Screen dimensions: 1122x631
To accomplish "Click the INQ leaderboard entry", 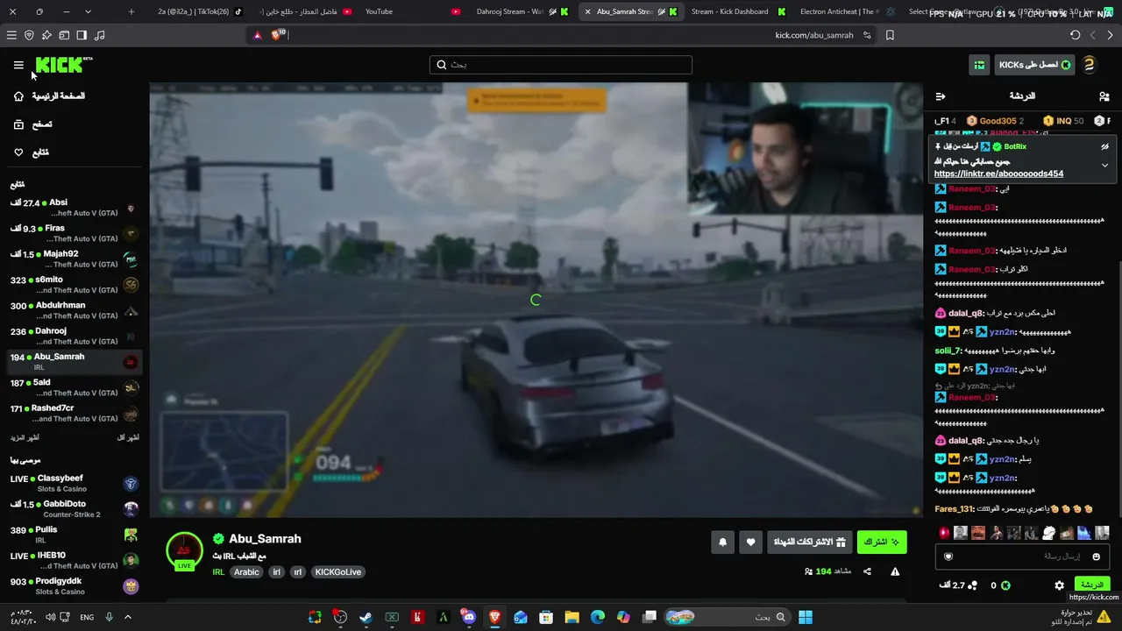I will coord(1063,121).
